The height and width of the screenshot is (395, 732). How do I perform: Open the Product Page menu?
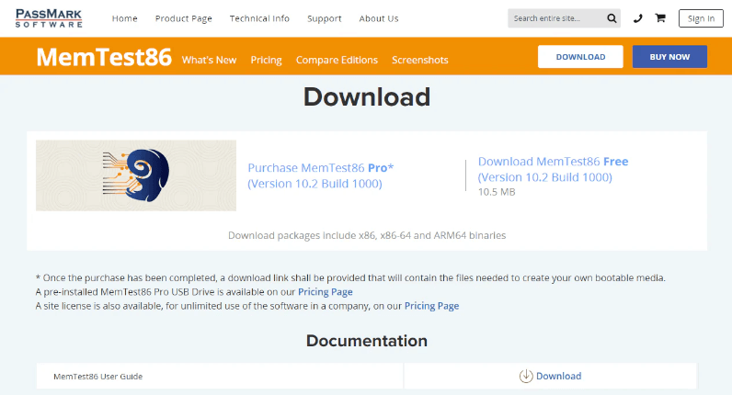click(x=184, y=18)
